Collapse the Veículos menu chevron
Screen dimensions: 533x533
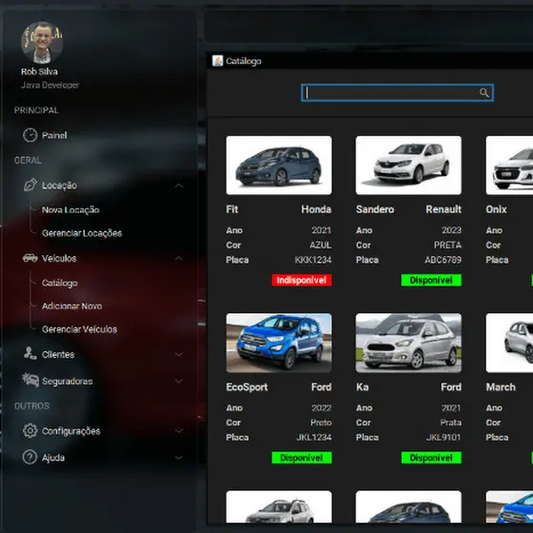tap(179, 258)
